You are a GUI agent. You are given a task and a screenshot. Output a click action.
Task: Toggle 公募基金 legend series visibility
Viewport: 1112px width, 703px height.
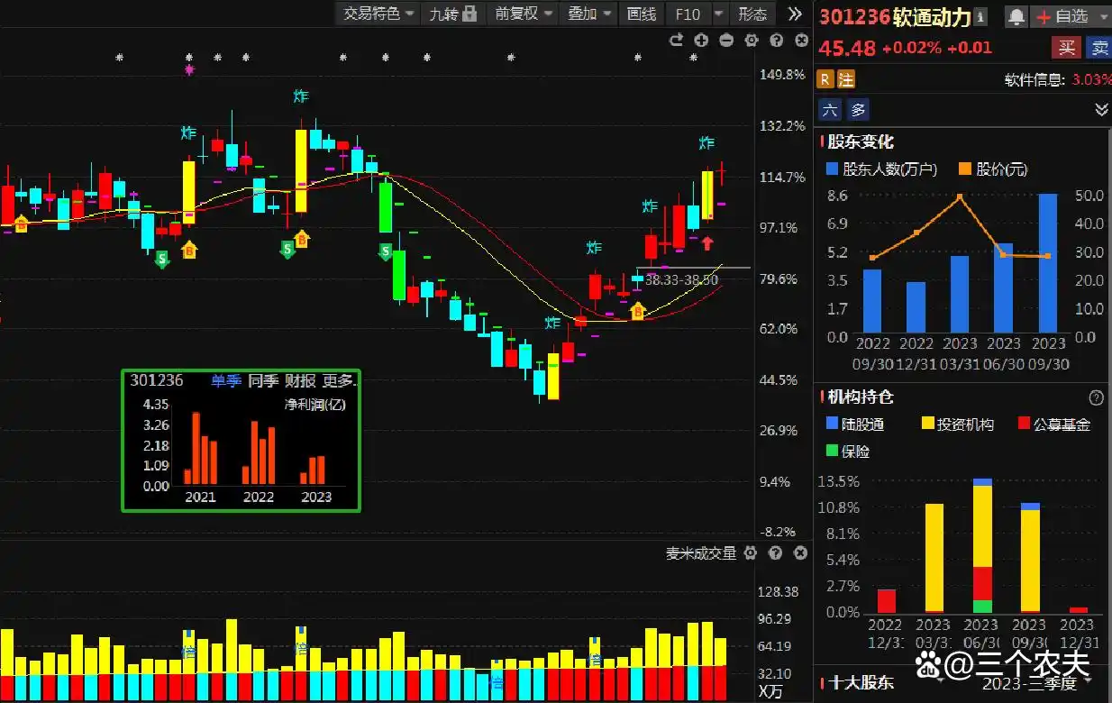tap(1024, 425)
